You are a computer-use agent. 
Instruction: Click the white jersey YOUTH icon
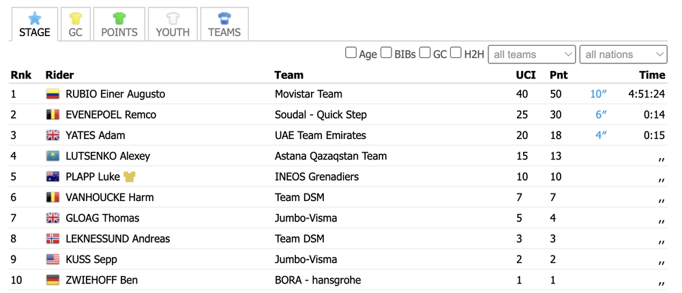(x=173, y=18)
